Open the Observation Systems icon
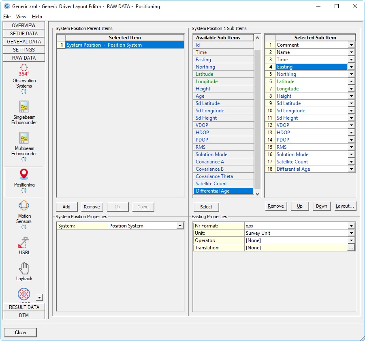 click(24, 69)
